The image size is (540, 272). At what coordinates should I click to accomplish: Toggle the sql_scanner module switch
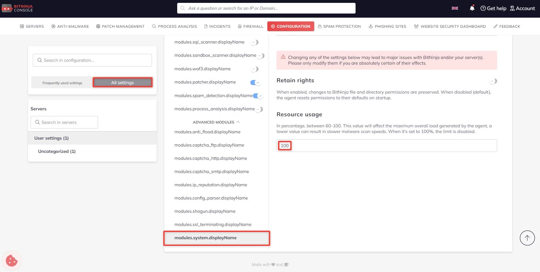(254, 42)
